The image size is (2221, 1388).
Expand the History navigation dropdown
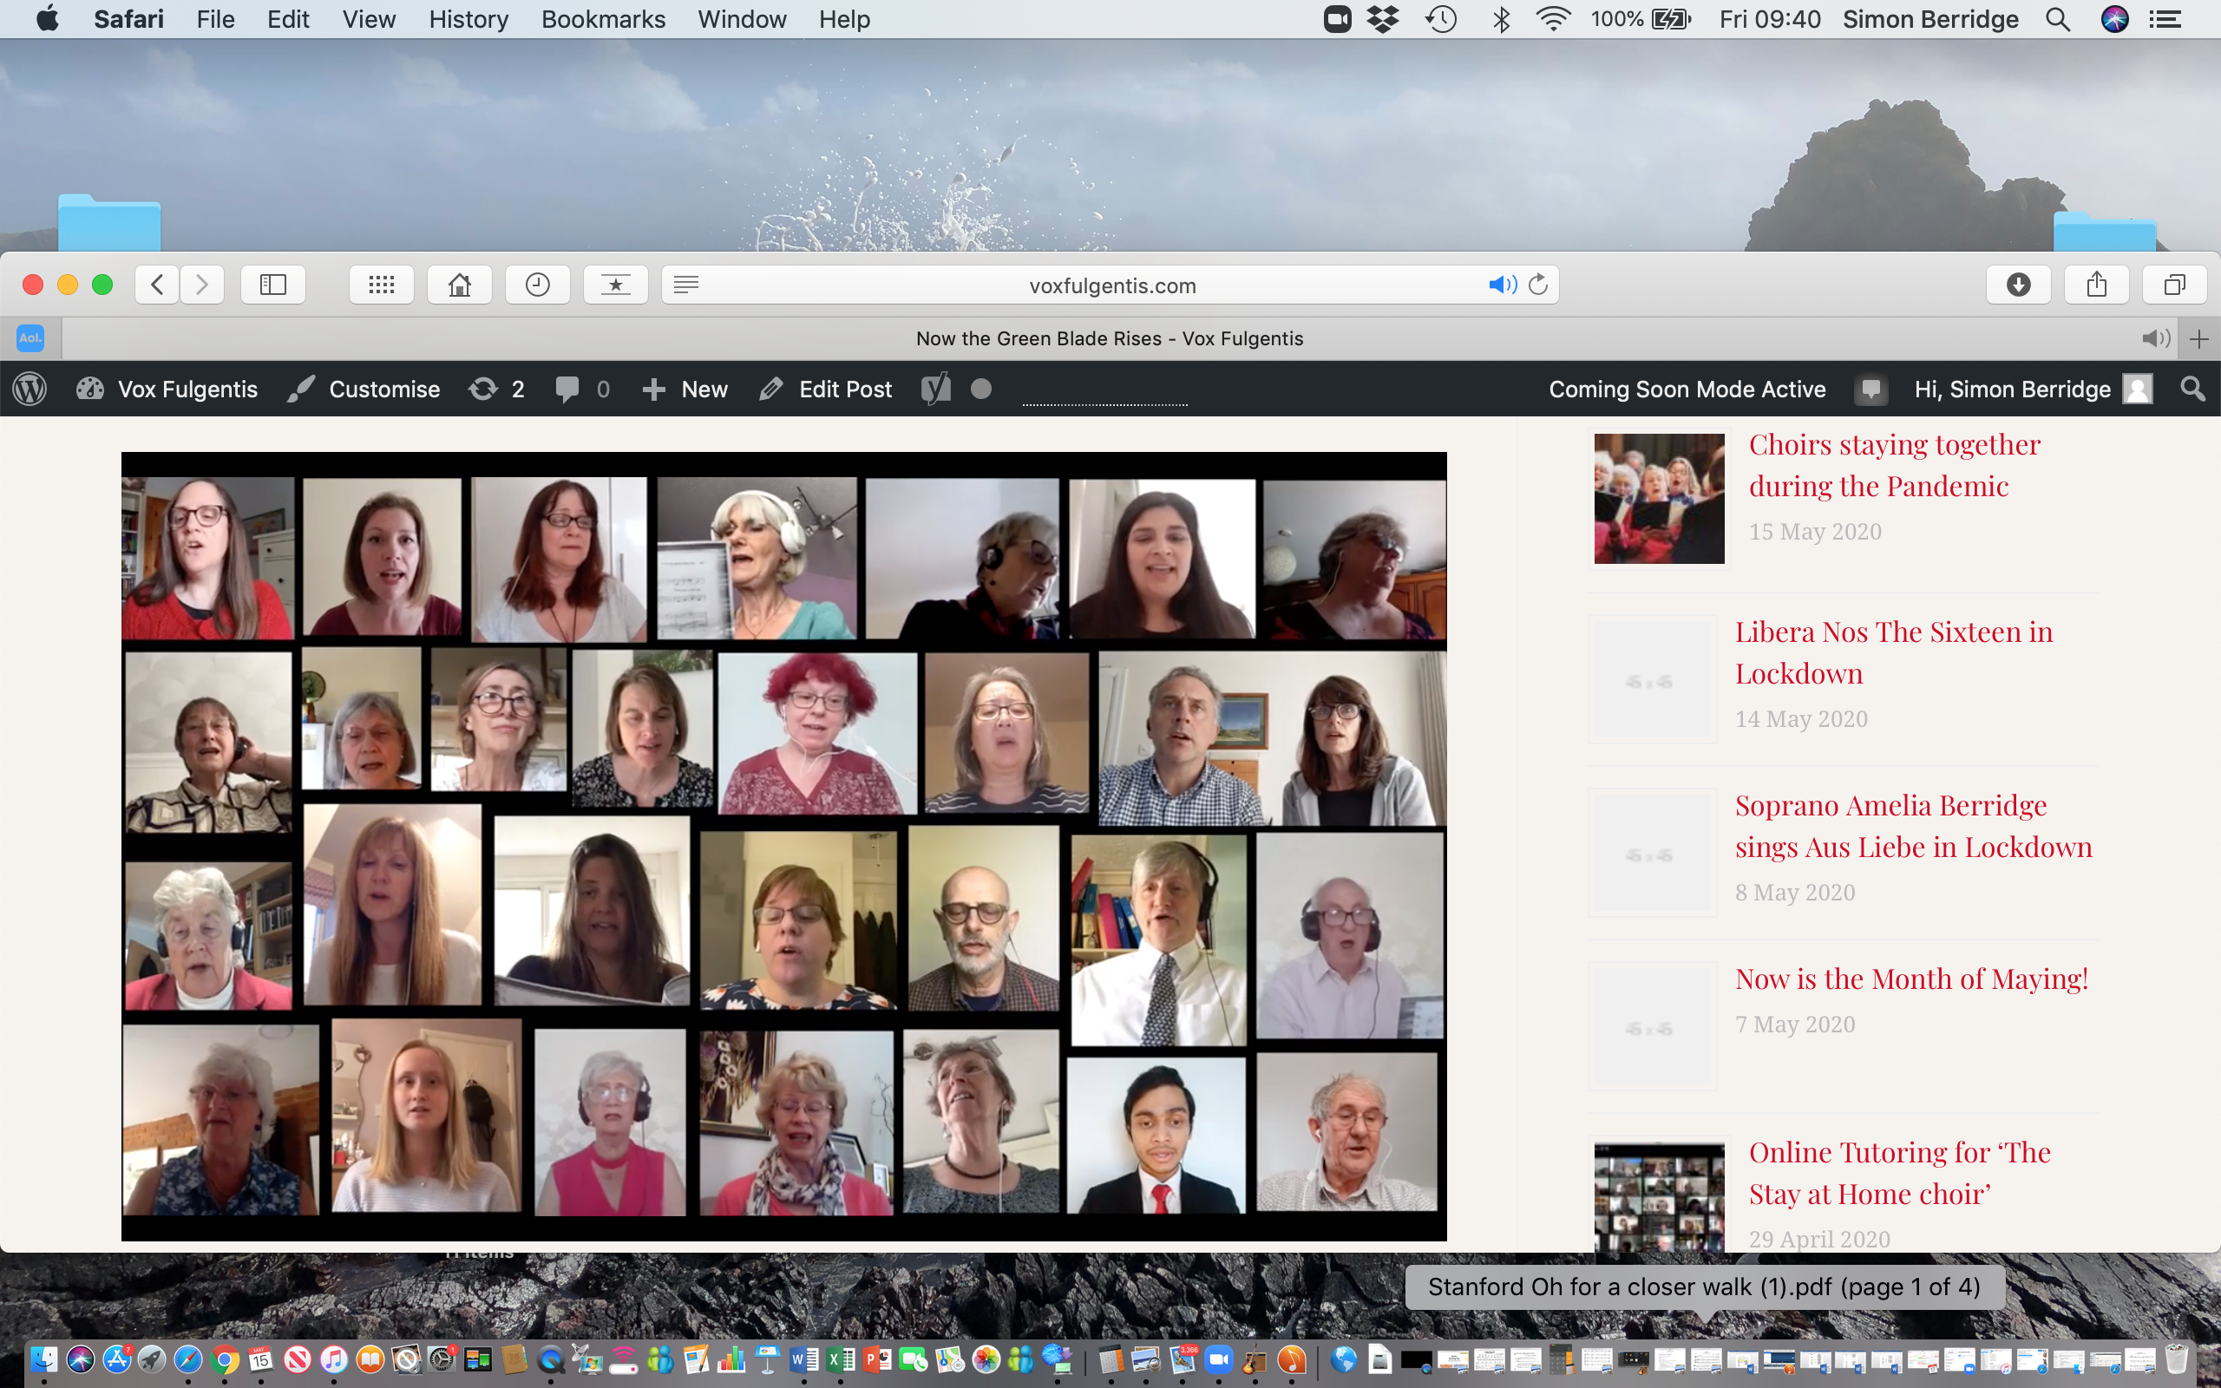(x=470, y=16)
